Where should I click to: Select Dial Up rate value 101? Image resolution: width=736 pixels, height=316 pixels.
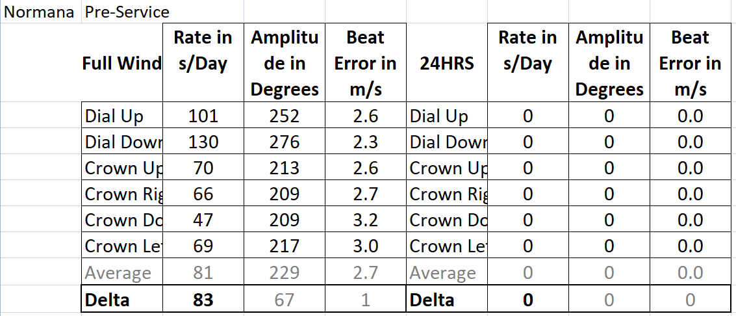tap(203, 116)
